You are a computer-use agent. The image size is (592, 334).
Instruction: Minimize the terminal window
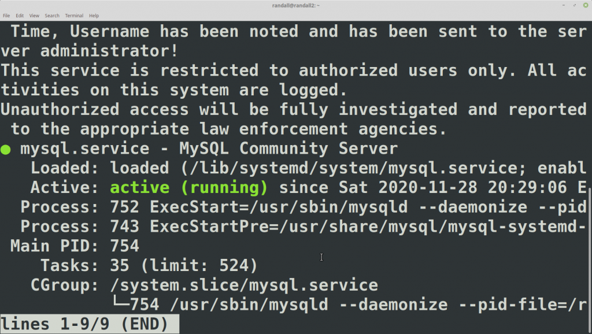pos(563,5)
